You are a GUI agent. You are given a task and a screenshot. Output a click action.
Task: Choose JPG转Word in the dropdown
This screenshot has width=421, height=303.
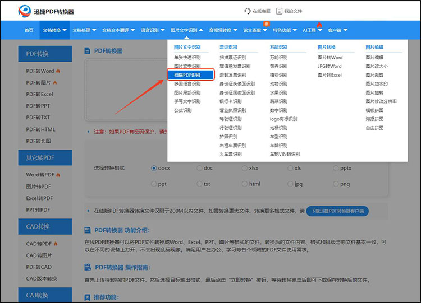(330, 66)
